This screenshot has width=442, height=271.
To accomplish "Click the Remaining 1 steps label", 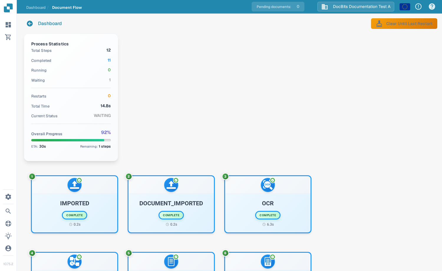I will (x=95, y=146).
